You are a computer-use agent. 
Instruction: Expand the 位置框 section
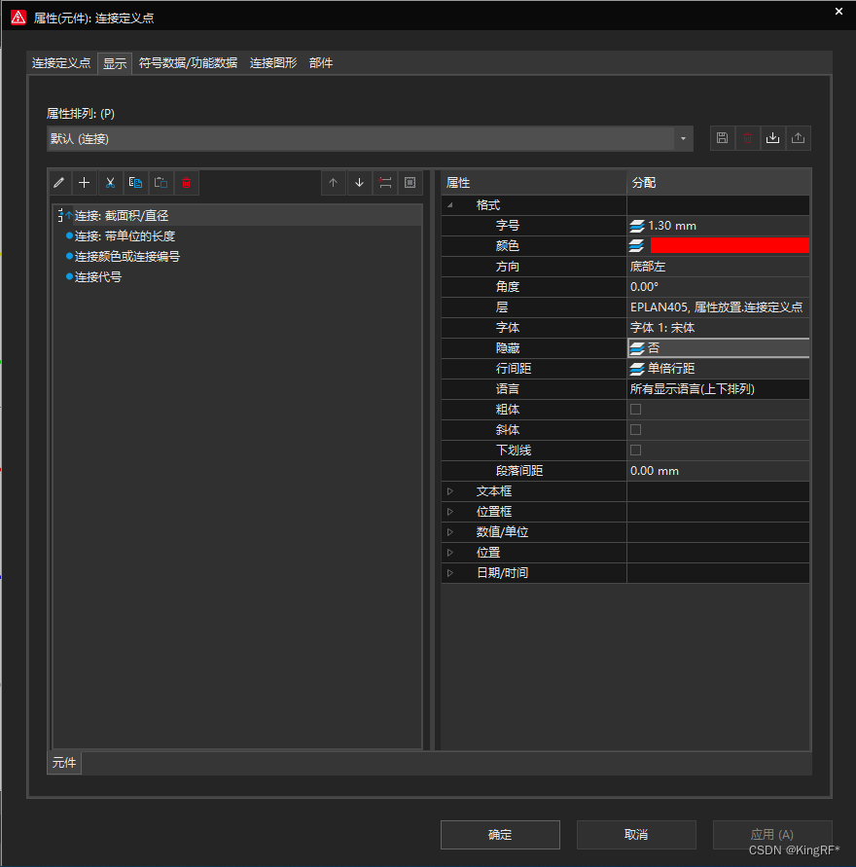coord(450,512)
